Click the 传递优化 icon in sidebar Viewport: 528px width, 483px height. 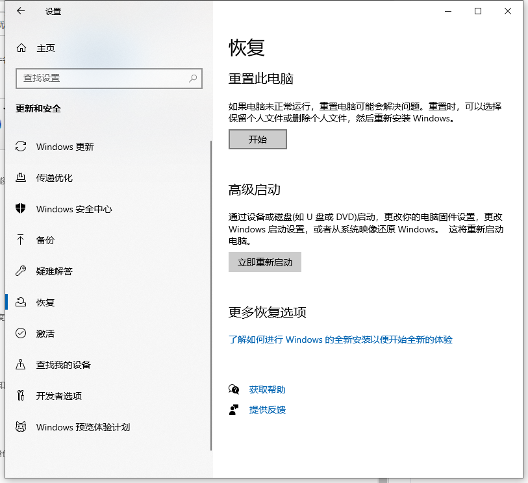[x=21, y=178]
